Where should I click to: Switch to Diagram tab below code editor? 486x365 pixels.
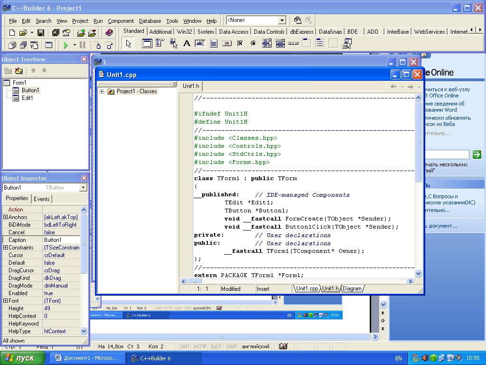pos(352,288)
